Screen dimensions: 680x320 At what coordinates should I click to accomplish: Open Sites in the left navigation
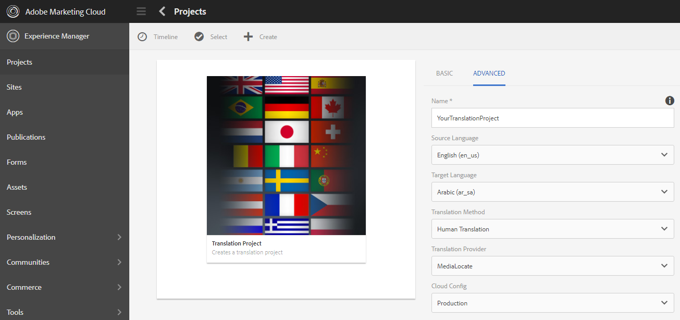(15, 87)
